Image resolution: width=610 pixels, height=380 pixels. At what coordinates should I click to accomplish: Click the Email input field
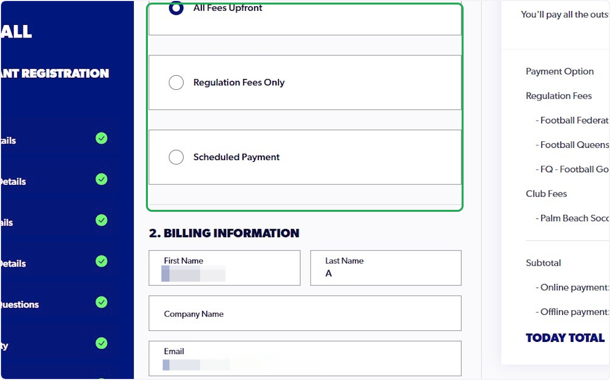[305, 358]
